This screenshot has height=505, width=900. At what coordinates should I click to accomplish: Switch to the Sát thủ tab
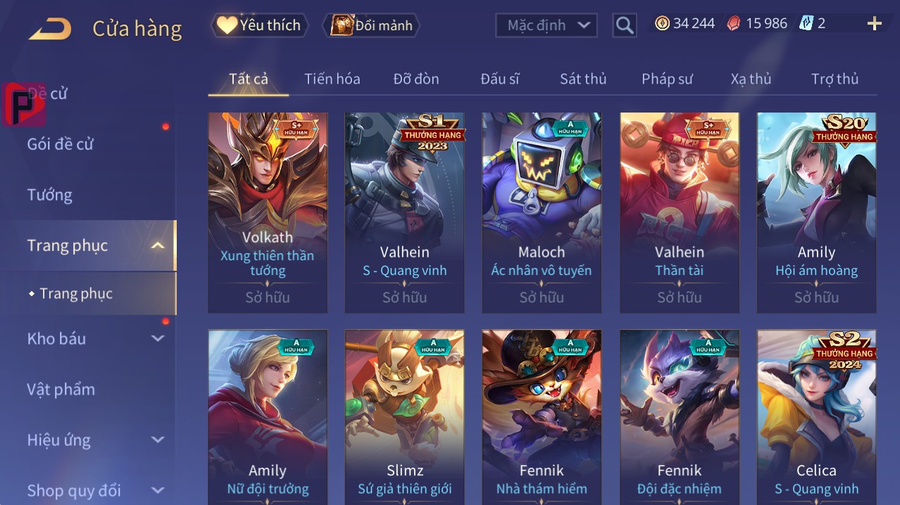[x=583, y=79]
